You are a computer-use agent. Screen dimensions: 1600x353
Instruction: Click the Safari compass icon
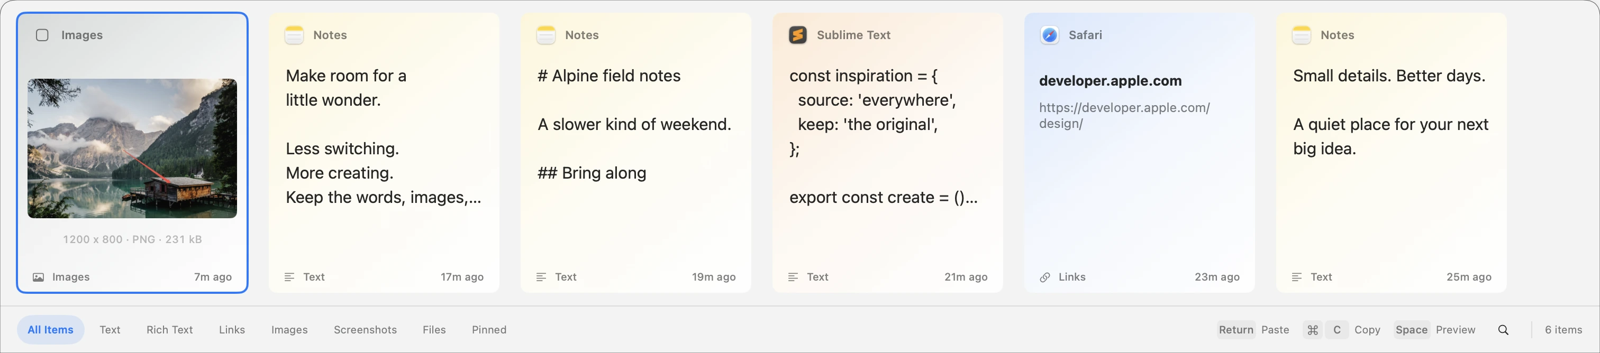click(1050, 35)
